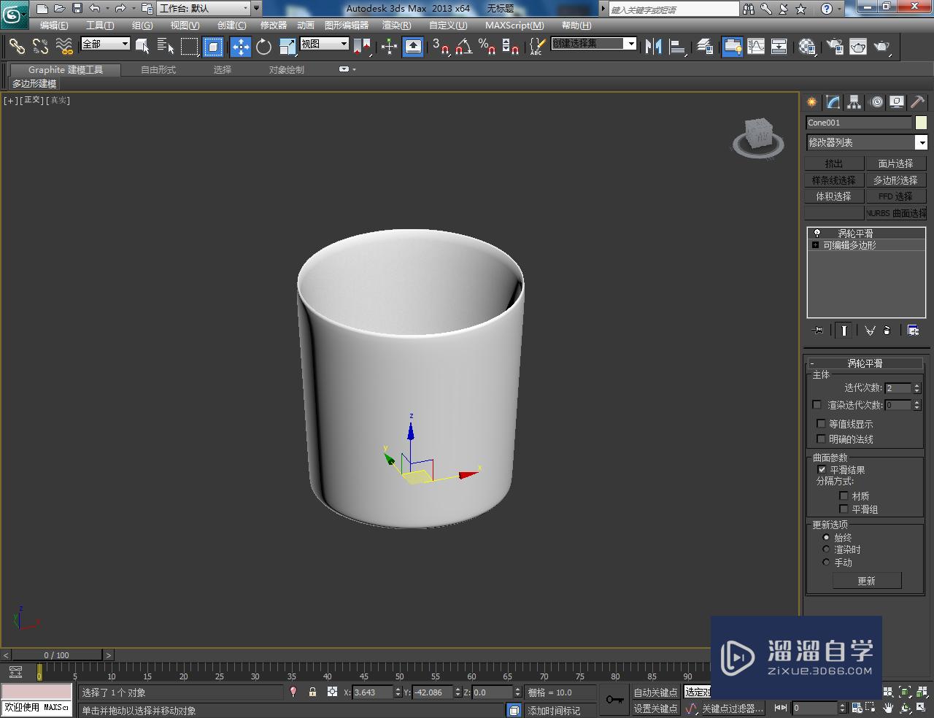Toggle the 3D Snaps tool
Screen dimensions: 934x718
pos(440,47)
